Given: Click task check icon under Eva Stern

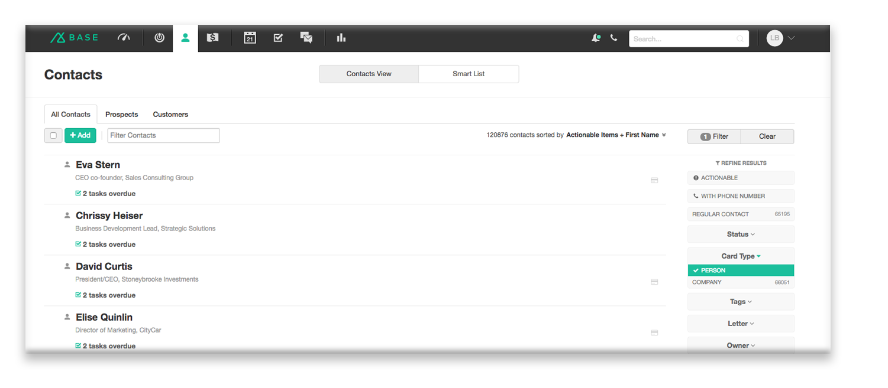Looking at the screenshot, I should [78, 193].
